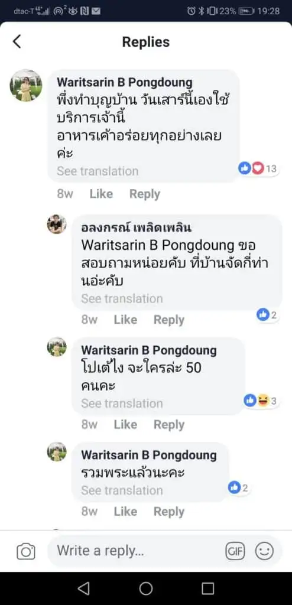Reply to the 50 คน comment
The image size is (292, 605).
pyautogui.click(x=169, y=424)
